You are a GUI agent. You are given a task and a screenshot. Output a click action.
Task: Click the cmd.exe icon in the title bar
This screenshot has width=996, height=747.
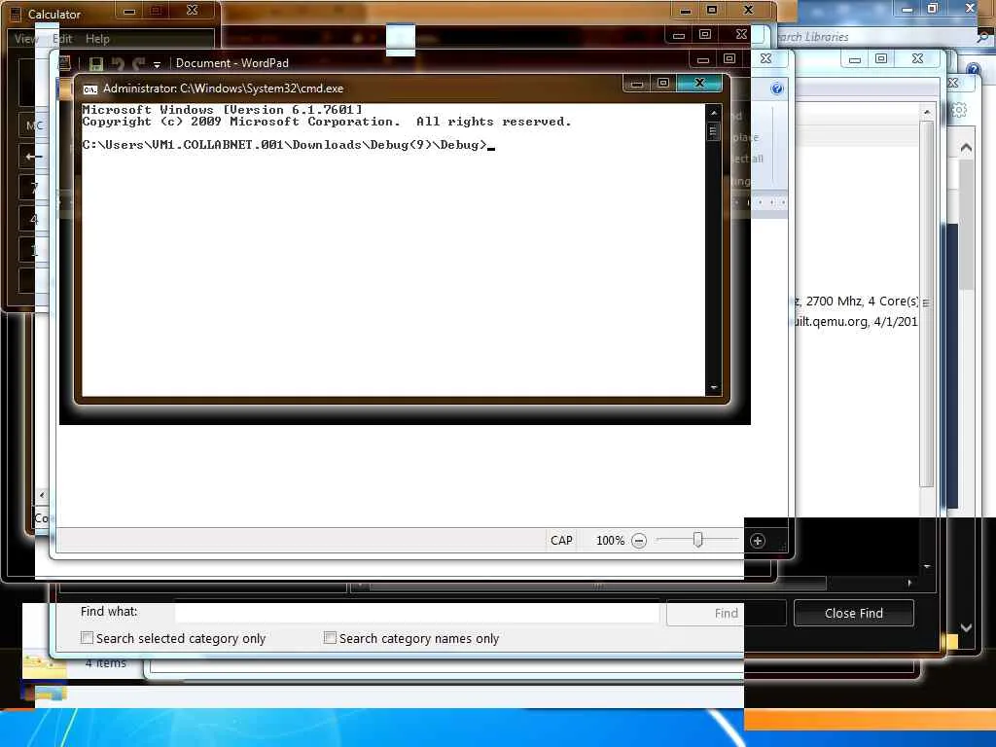(90, 89)
